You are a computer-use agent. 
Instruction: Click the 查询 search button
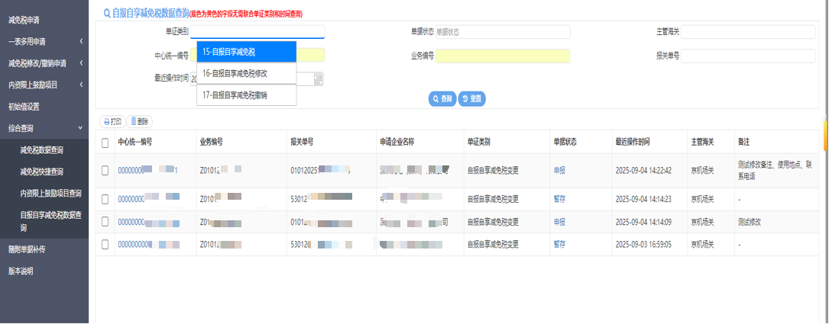(x=442, y=99)
